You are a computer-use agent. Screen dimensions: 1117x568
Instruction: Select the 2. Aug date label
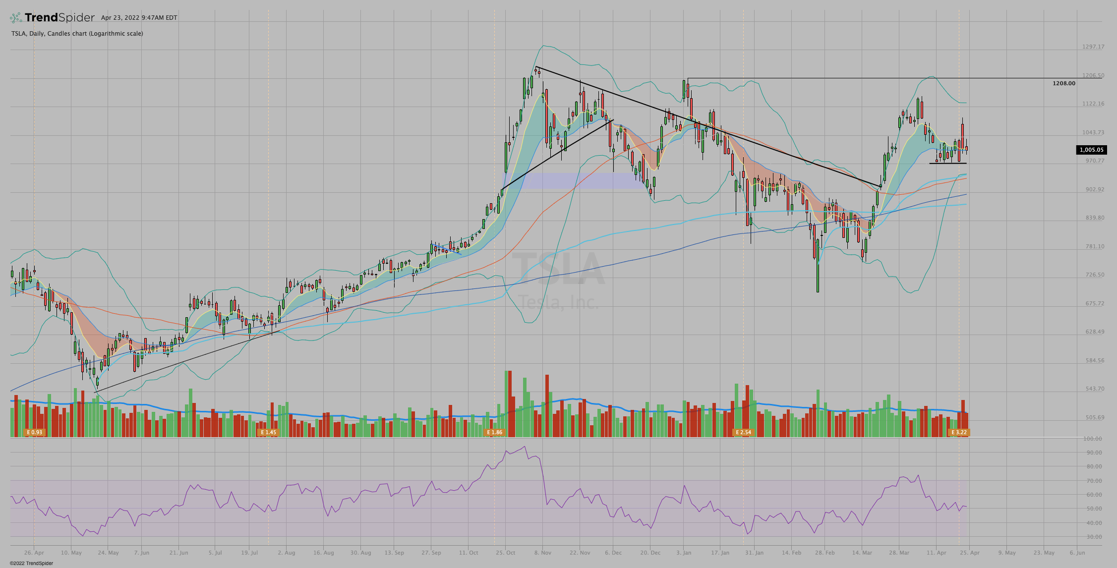click(x=287, y=553)
